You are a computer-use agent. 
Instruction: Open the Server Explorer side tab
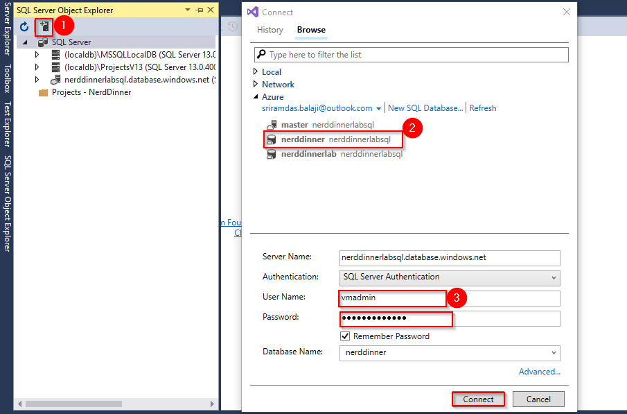tap(7, 28)
